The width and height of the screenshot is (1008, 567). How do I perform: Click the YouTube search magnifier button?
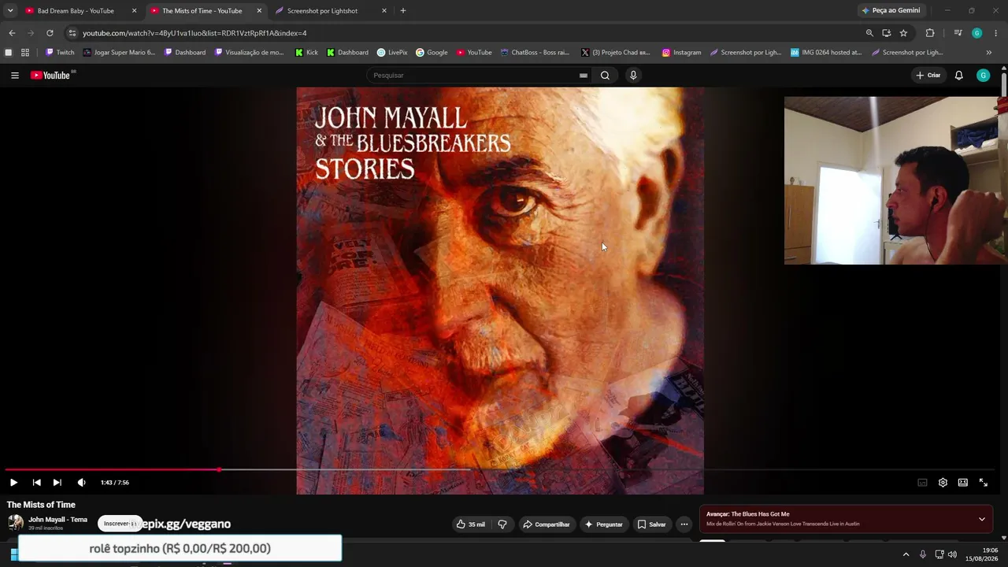tap(605, 76)
